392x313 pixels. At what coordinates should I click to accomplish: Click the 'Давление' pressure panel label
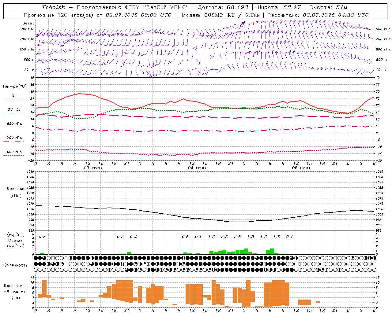(x=16, y=189)
